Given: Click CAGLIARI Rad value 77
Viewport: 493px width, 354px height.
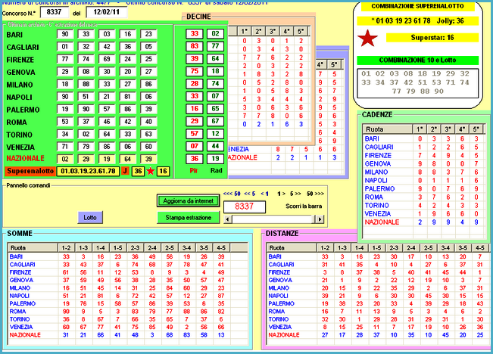Looking at the screenshot, I should (215, 46).
